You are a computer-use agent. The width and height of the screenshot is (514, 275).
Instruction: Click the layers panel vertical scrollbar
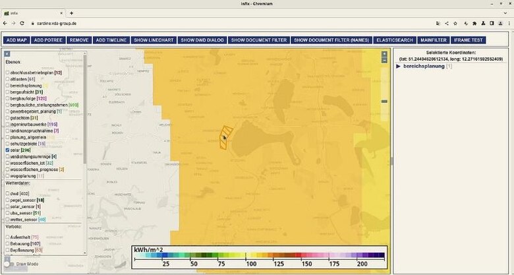tap(85, 109)
